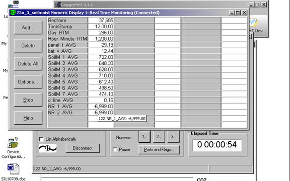Viewport: 290px width, 181px height.
Task: Open Numeric display 1 button
Action: pos(144,137)
